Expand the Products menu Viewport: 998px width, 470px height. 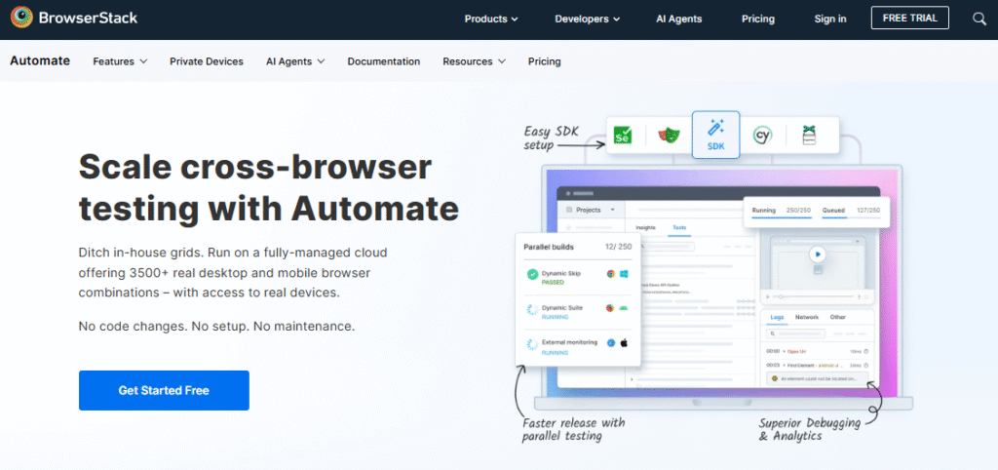(491, 19)
